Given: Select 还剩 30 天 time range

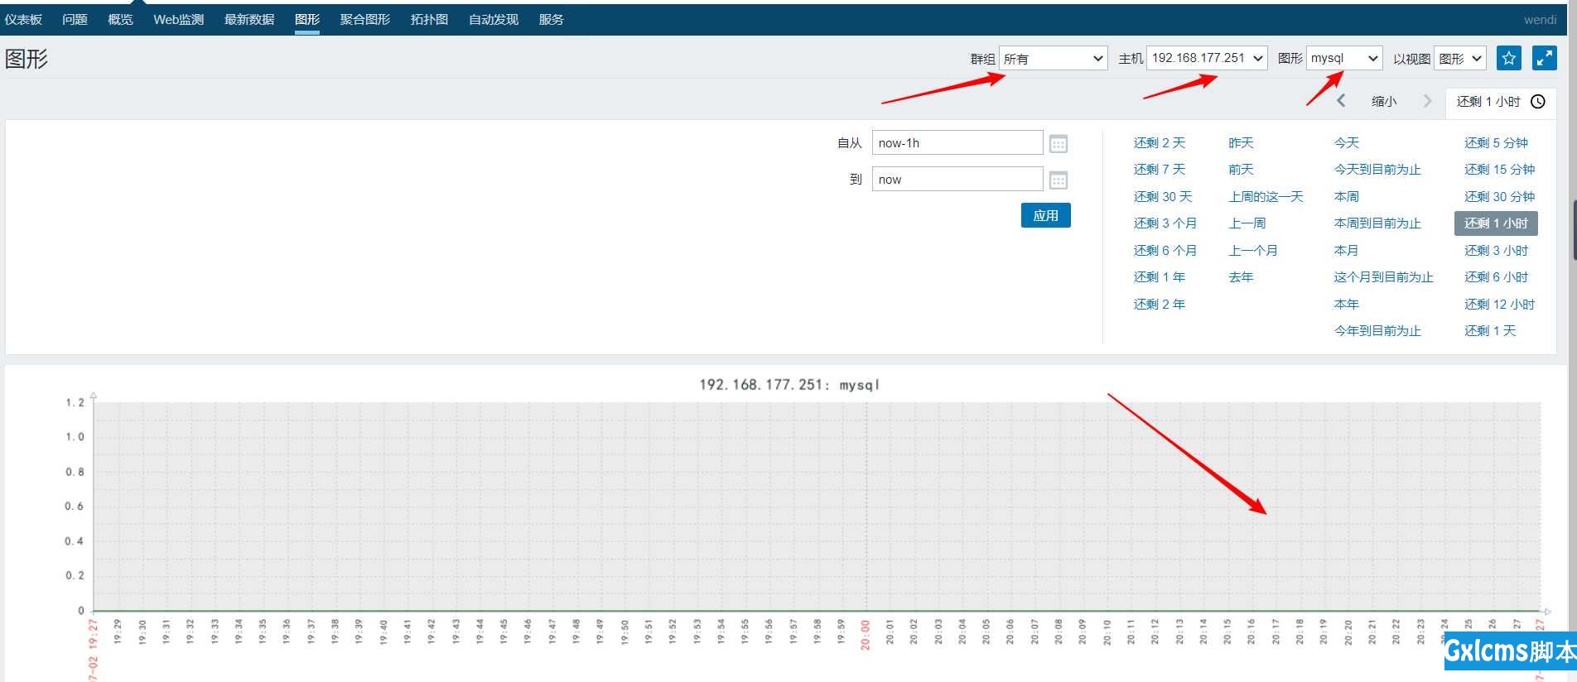Looking at the screenshot, I should pos(1163,196).
